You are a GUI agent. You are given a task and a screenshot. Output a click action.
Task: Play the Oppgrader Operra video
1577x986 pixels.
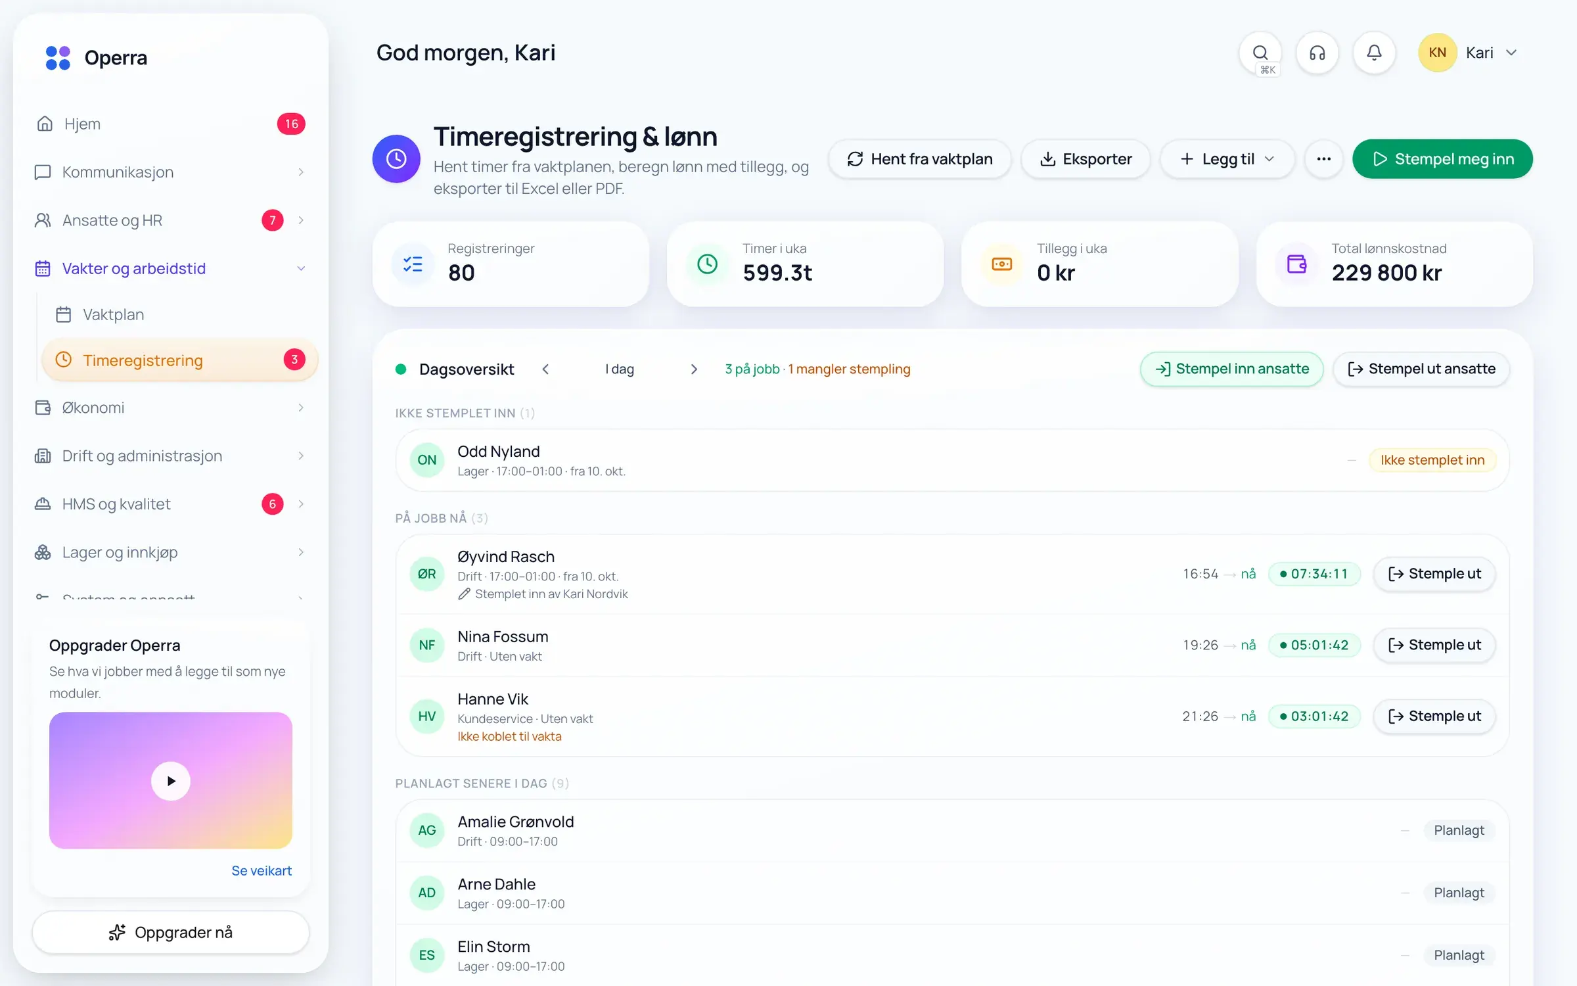click(171, 781)
